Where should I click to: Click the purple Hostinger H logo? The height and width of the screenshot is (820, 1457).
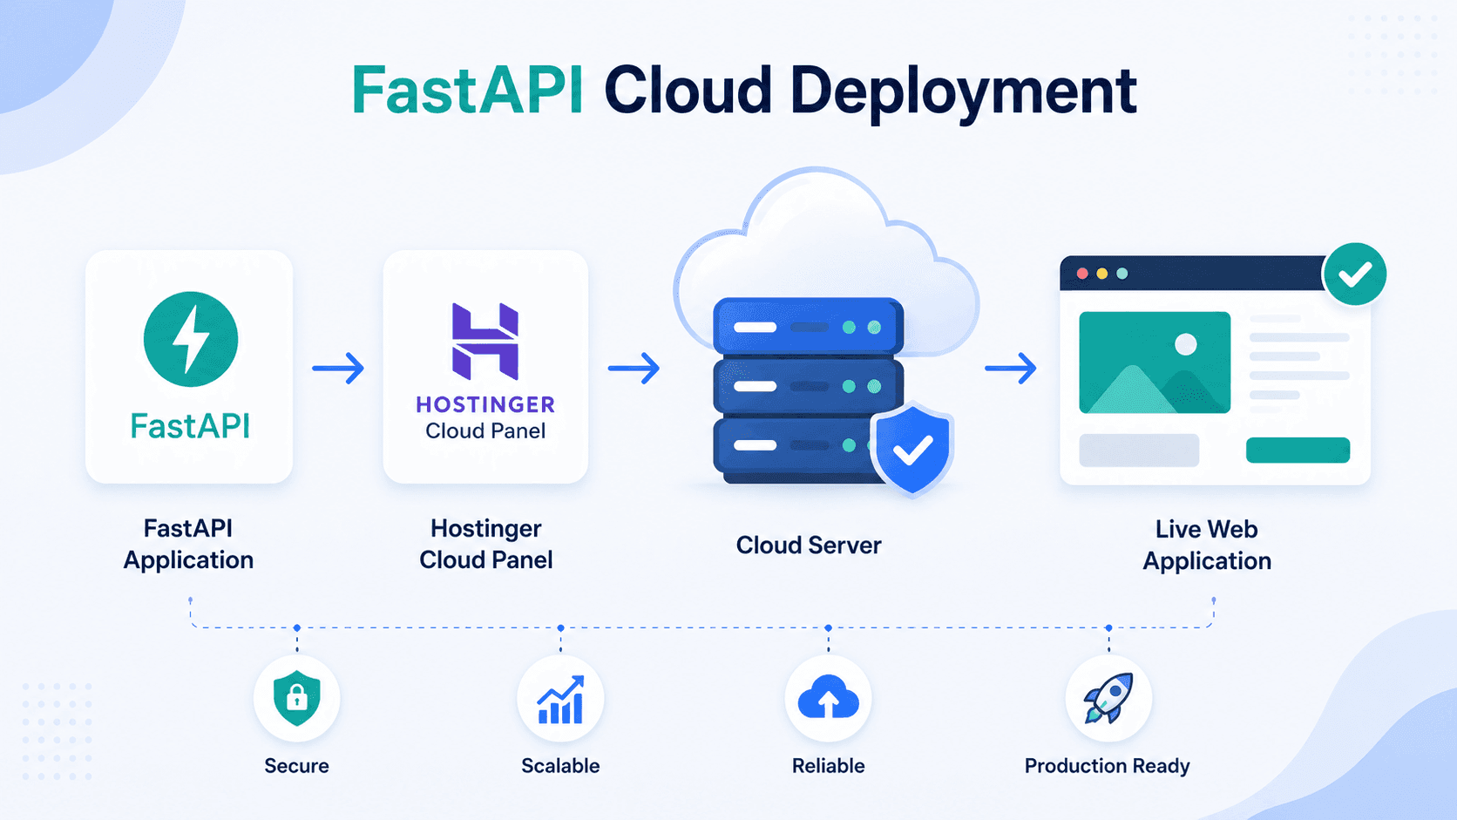485,342
